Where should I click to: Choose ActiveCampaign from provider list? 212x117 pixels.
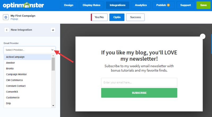coord(28,57)
